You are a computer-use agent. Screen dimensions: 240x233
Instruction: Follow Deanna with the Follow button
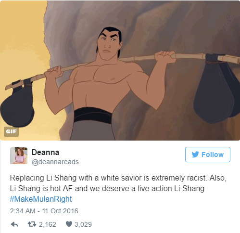[x=208, y=155]
